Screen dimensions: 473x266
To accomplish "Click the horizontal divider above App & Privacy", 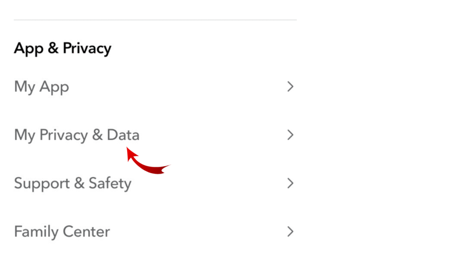I will (155, 20).
